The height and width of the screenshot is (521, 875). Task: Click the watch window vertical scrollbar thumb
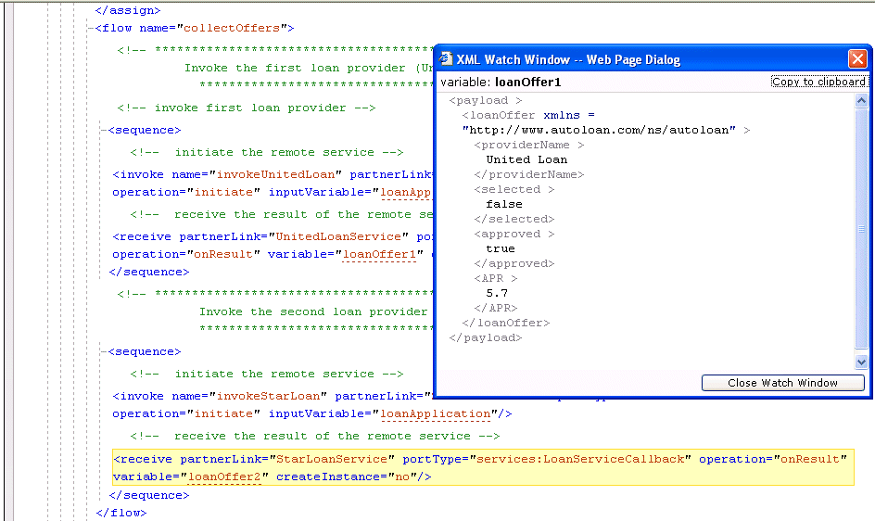point(861,228)
